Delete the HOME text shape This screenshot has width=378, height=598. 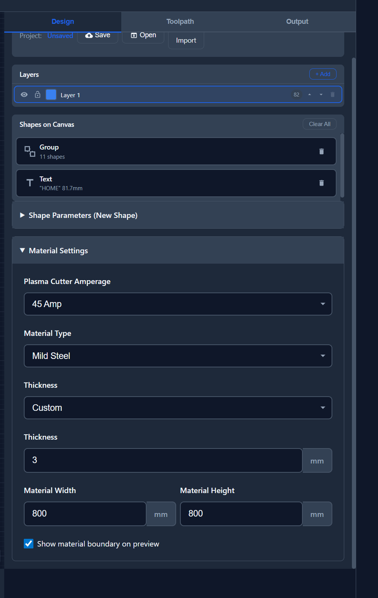tap(321, 183)
